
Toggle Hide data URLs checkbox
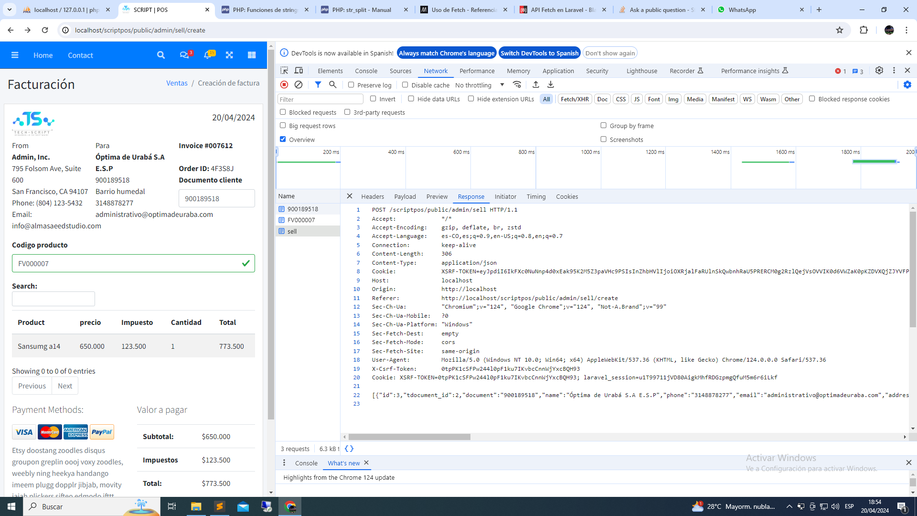(411, 98)
